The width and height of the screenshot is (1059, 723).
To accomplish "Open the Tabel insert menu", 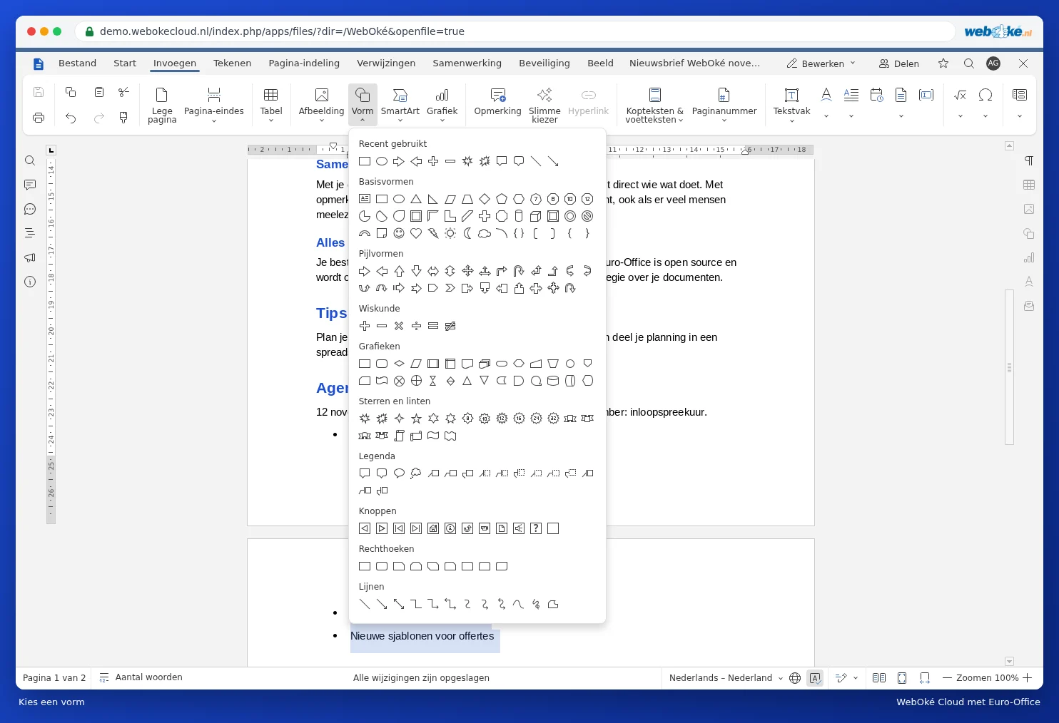I will pyautogui.click(x=271, y=105).
